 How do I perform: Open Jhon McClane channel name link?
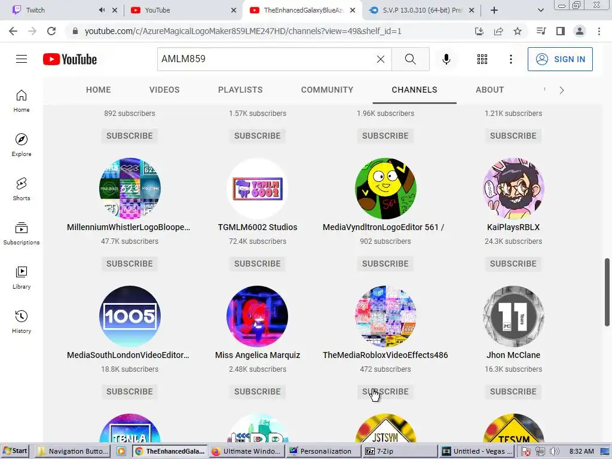coord(513,355)
